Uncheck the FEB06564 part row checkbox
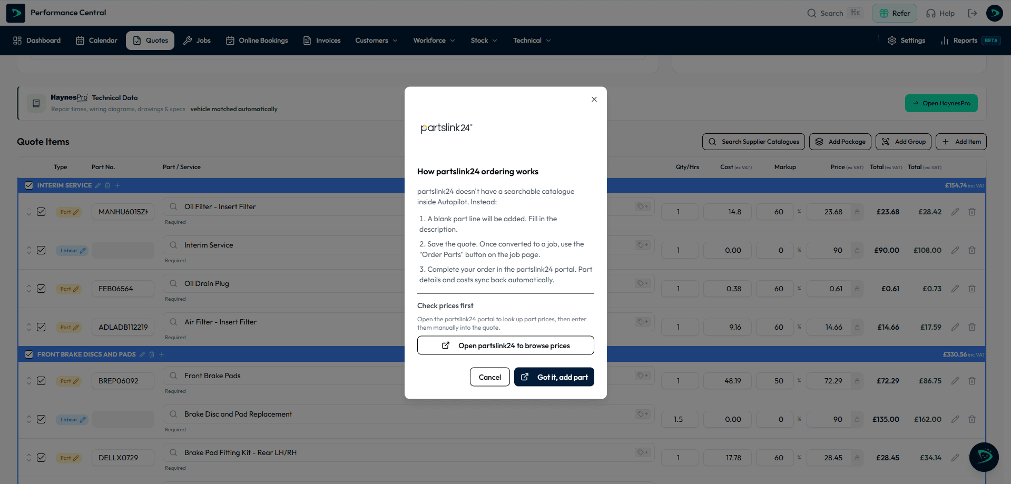This screenshot has width=1011, height=484. 41,289
